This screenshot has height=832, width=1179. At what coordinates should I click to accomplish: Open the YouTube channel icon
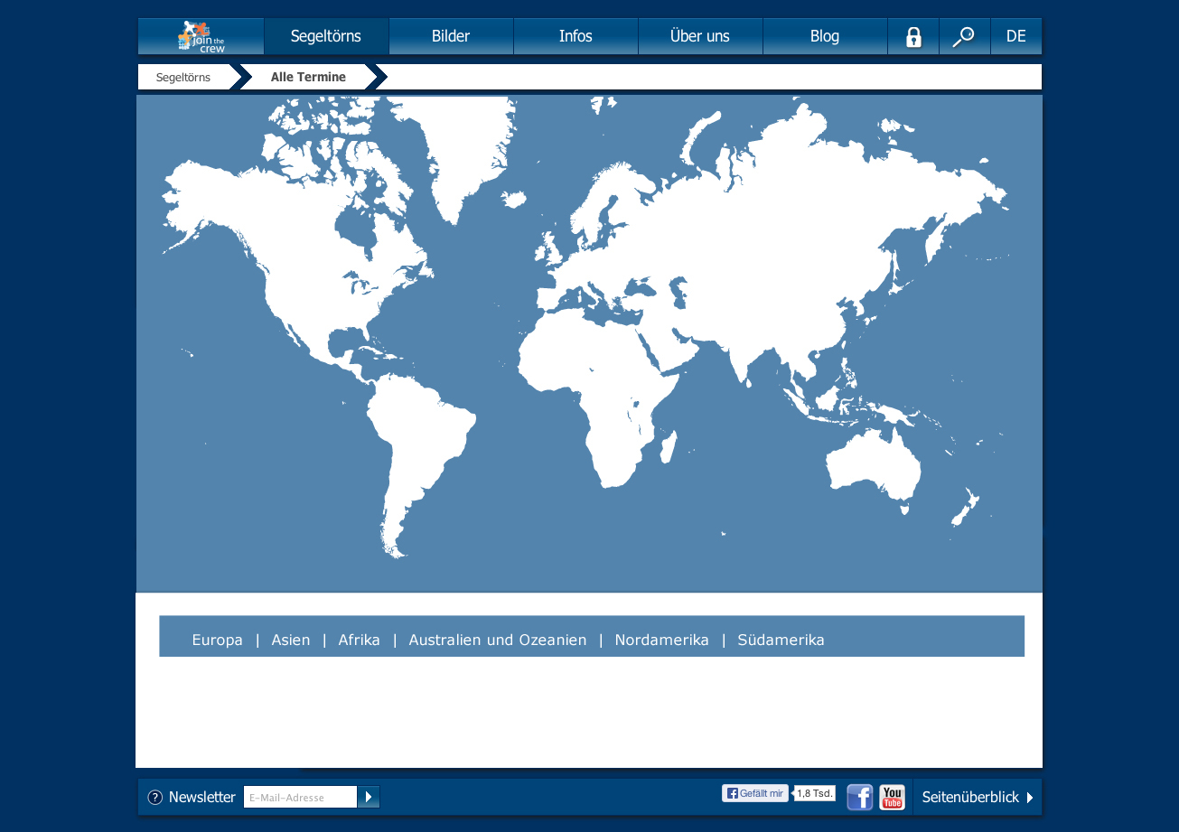892,797
